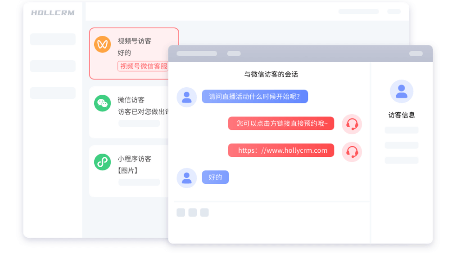Click the 访客信息 panel heading
This screenshot has width=457, height=253.
tap(401, 115)
